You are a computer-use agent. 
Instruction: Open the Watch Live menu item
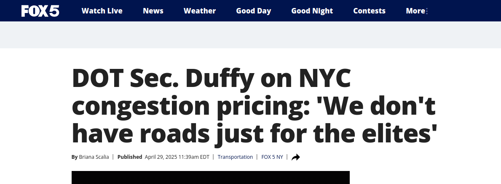[x=102, y=11]
